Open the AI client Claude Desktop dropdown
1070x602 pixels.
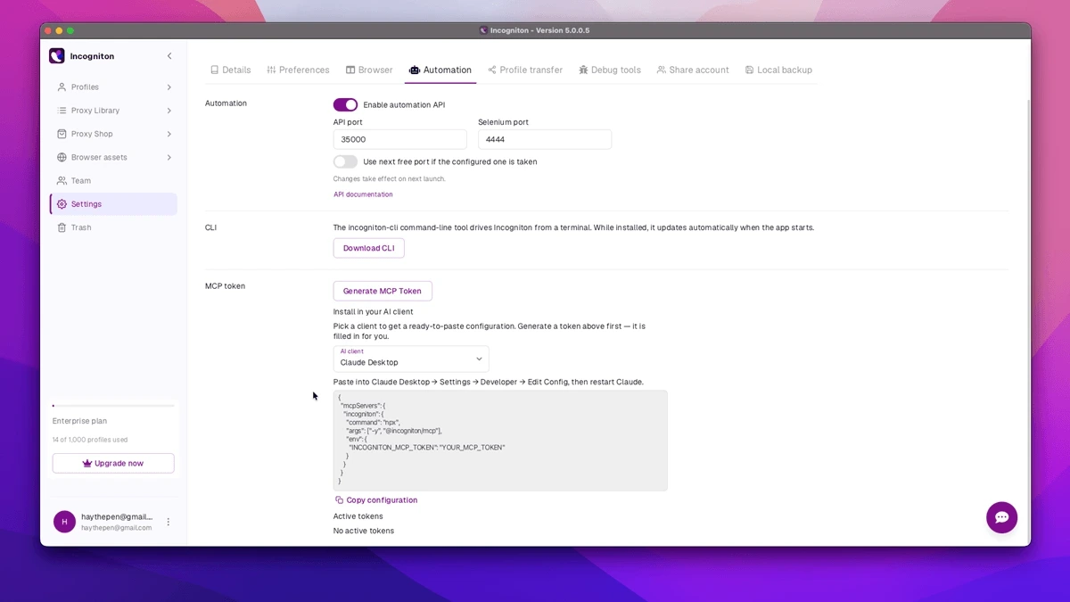411,359
